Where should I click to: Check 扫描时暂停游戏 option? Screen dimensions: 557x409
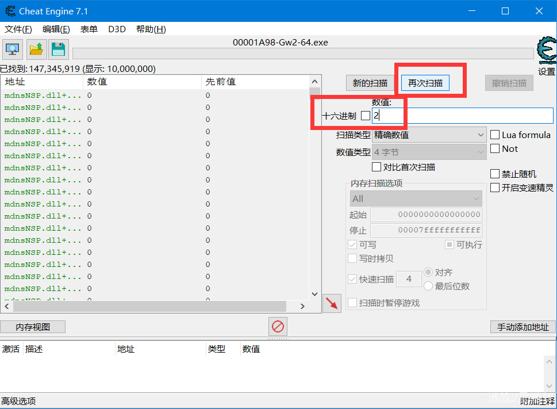(352, 303)
